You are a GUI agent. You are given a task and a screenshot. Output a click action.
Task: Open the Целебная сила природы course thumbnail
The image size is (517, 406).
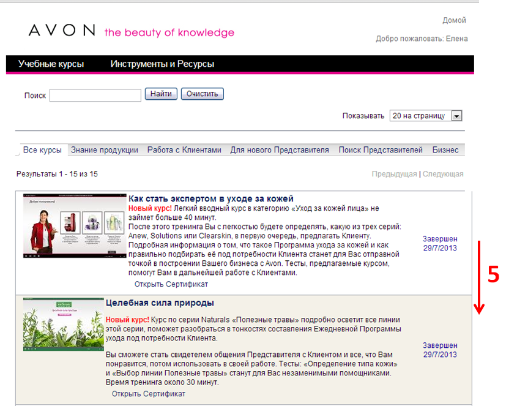(x=63, y=324)
